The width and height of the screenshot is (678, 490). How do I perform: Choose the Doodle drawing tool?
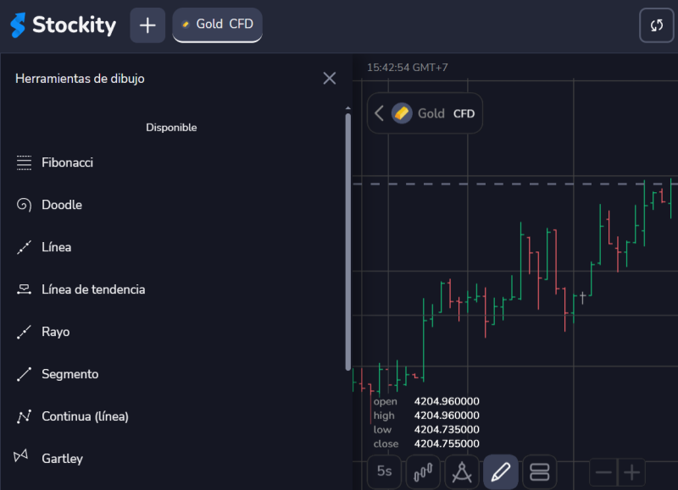(61, 205)
